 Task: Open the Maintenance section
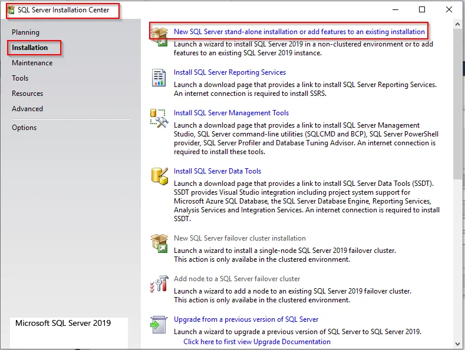coord(32,63)
